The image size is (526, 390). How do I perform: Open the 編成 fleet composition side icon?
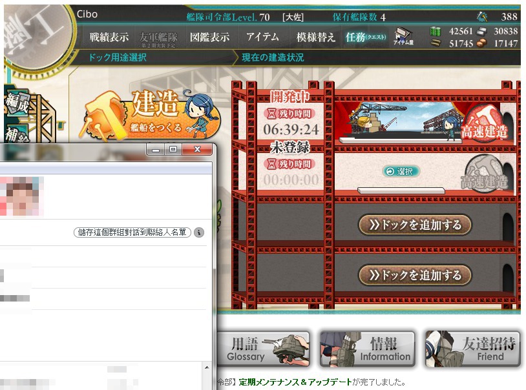click(17, 104)
